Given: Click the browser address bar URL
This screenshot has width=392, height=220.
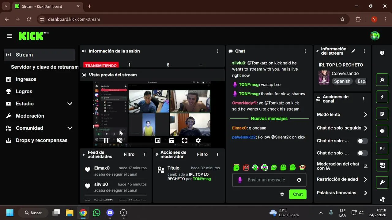Looking at the screenshot, I should [x=74, y=19].
